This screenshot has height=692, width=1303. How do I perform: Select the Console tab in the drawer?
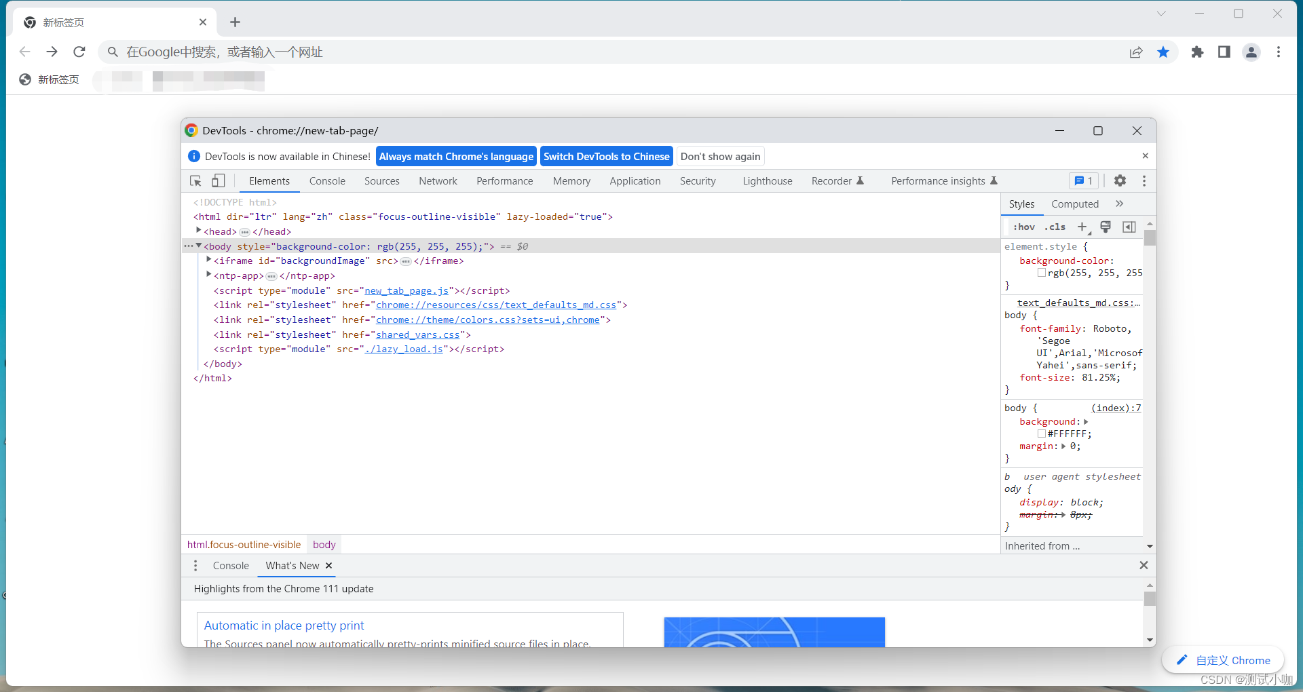231,565
